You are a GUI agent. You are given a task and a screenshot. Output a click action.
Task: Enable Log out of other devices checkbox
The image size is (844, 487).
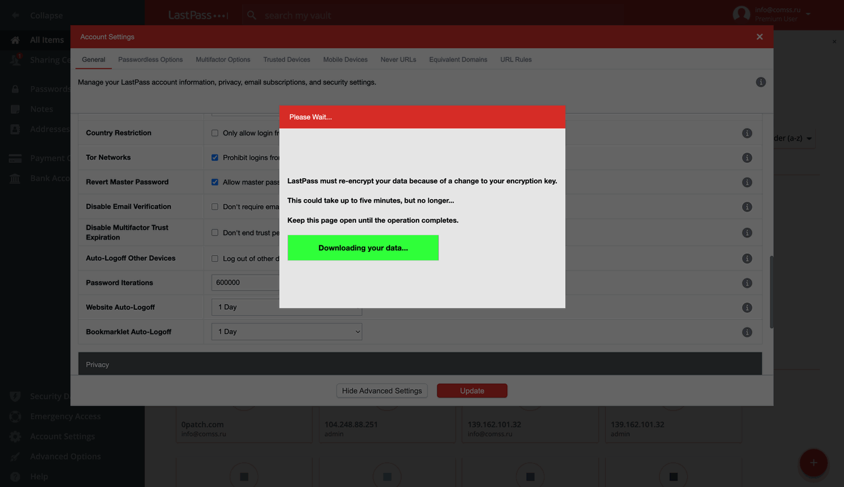[x=215, y=259]
